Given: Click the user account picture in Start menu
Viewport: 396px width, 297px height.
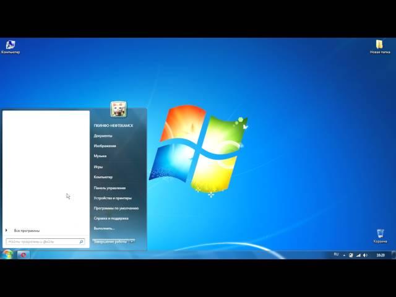Looking at the screenshot, I should (x=118, y=110).
